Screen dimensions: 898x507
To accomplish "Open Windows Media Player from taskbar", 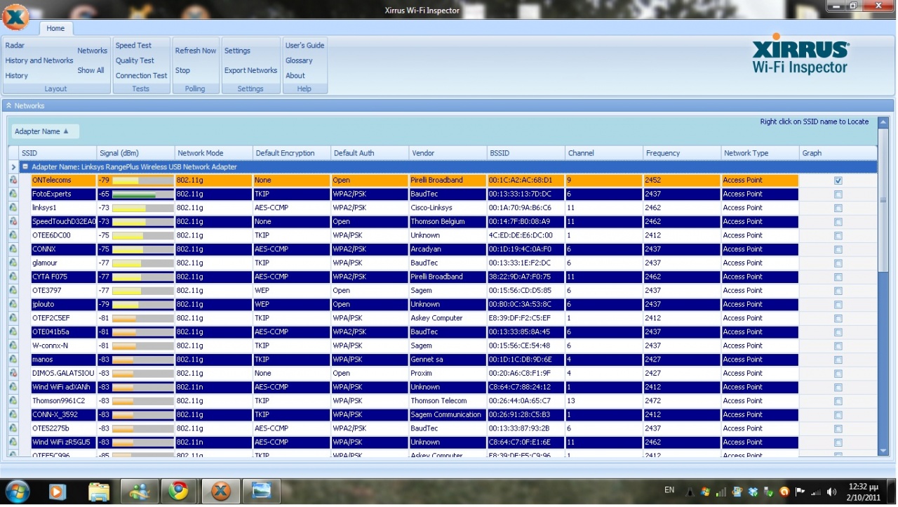I will pos(58,491).
